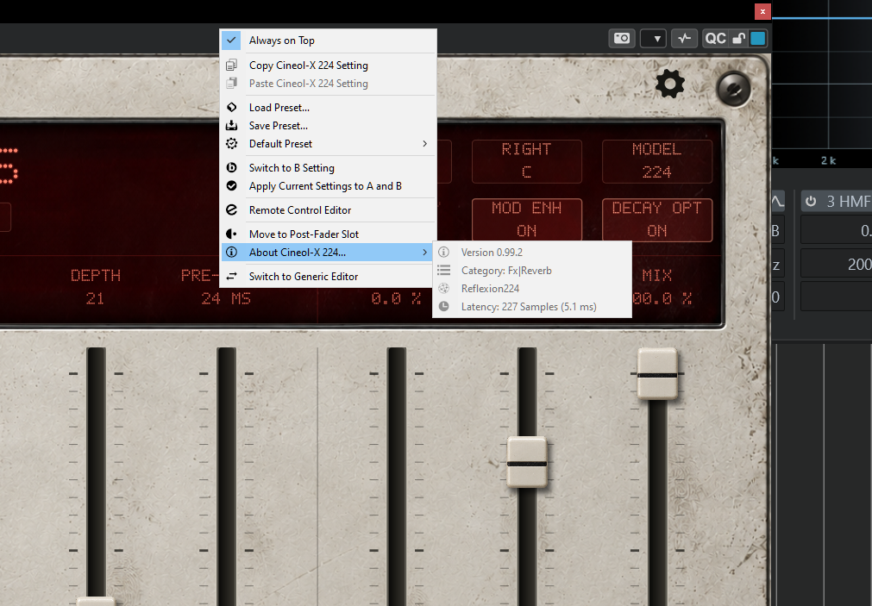The width and height of the screenshot is (872, 606).
Task: Choose Copy Cineol-X 224 Setting
Action: (328, 65)
